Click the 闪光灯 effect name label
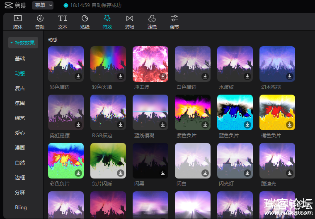This screenshot has width=315, height=219. tap(226, 183)
